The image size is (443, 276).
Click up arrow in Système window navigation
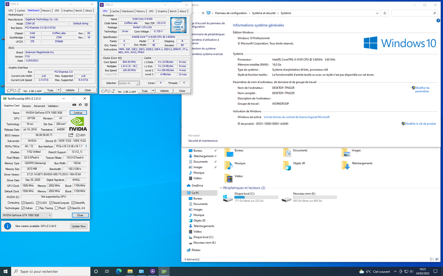coord(203,13)
